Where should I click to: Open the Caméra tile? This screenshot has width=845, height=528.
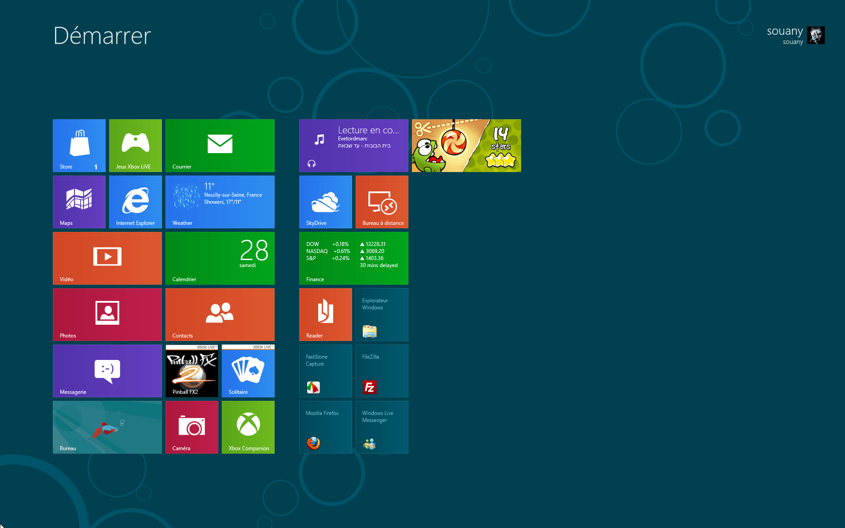[x=192, y=427]
